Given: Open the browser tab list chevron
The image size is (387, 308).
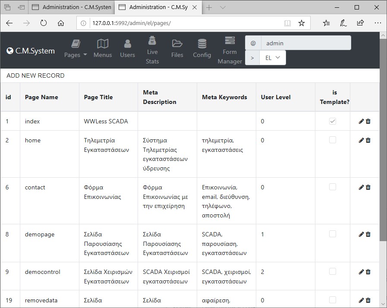Looking at the screenshot, I should [x=223, y=7].
